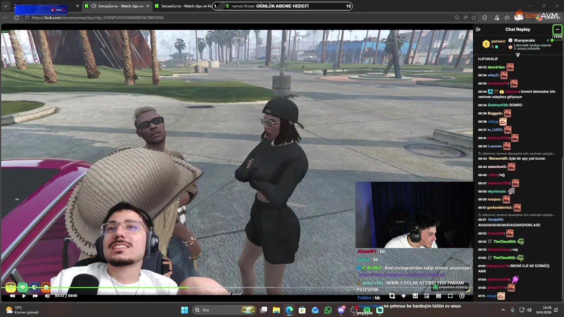
Task: Click the blue shield reaction button
Action: point(34,288)
